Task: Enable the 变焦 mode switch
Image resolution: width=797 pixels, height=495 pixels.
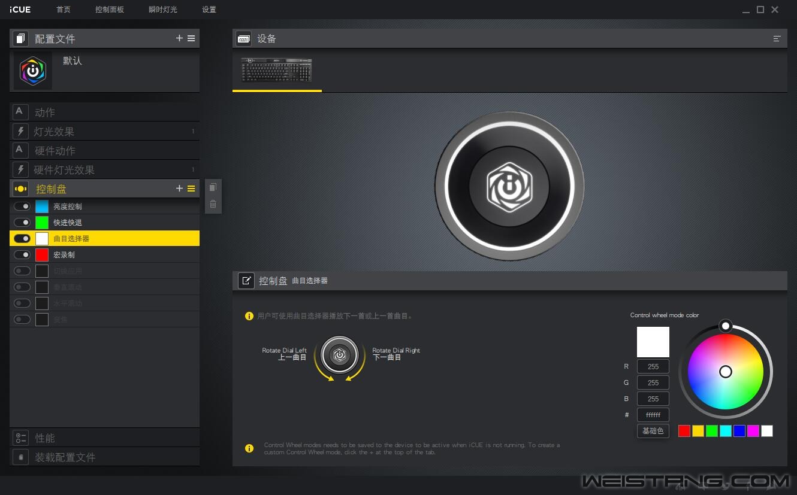Action: tap(22, 319)
